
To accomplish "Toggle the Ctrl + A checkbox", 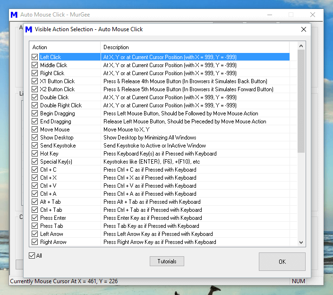I will [34, 194].
